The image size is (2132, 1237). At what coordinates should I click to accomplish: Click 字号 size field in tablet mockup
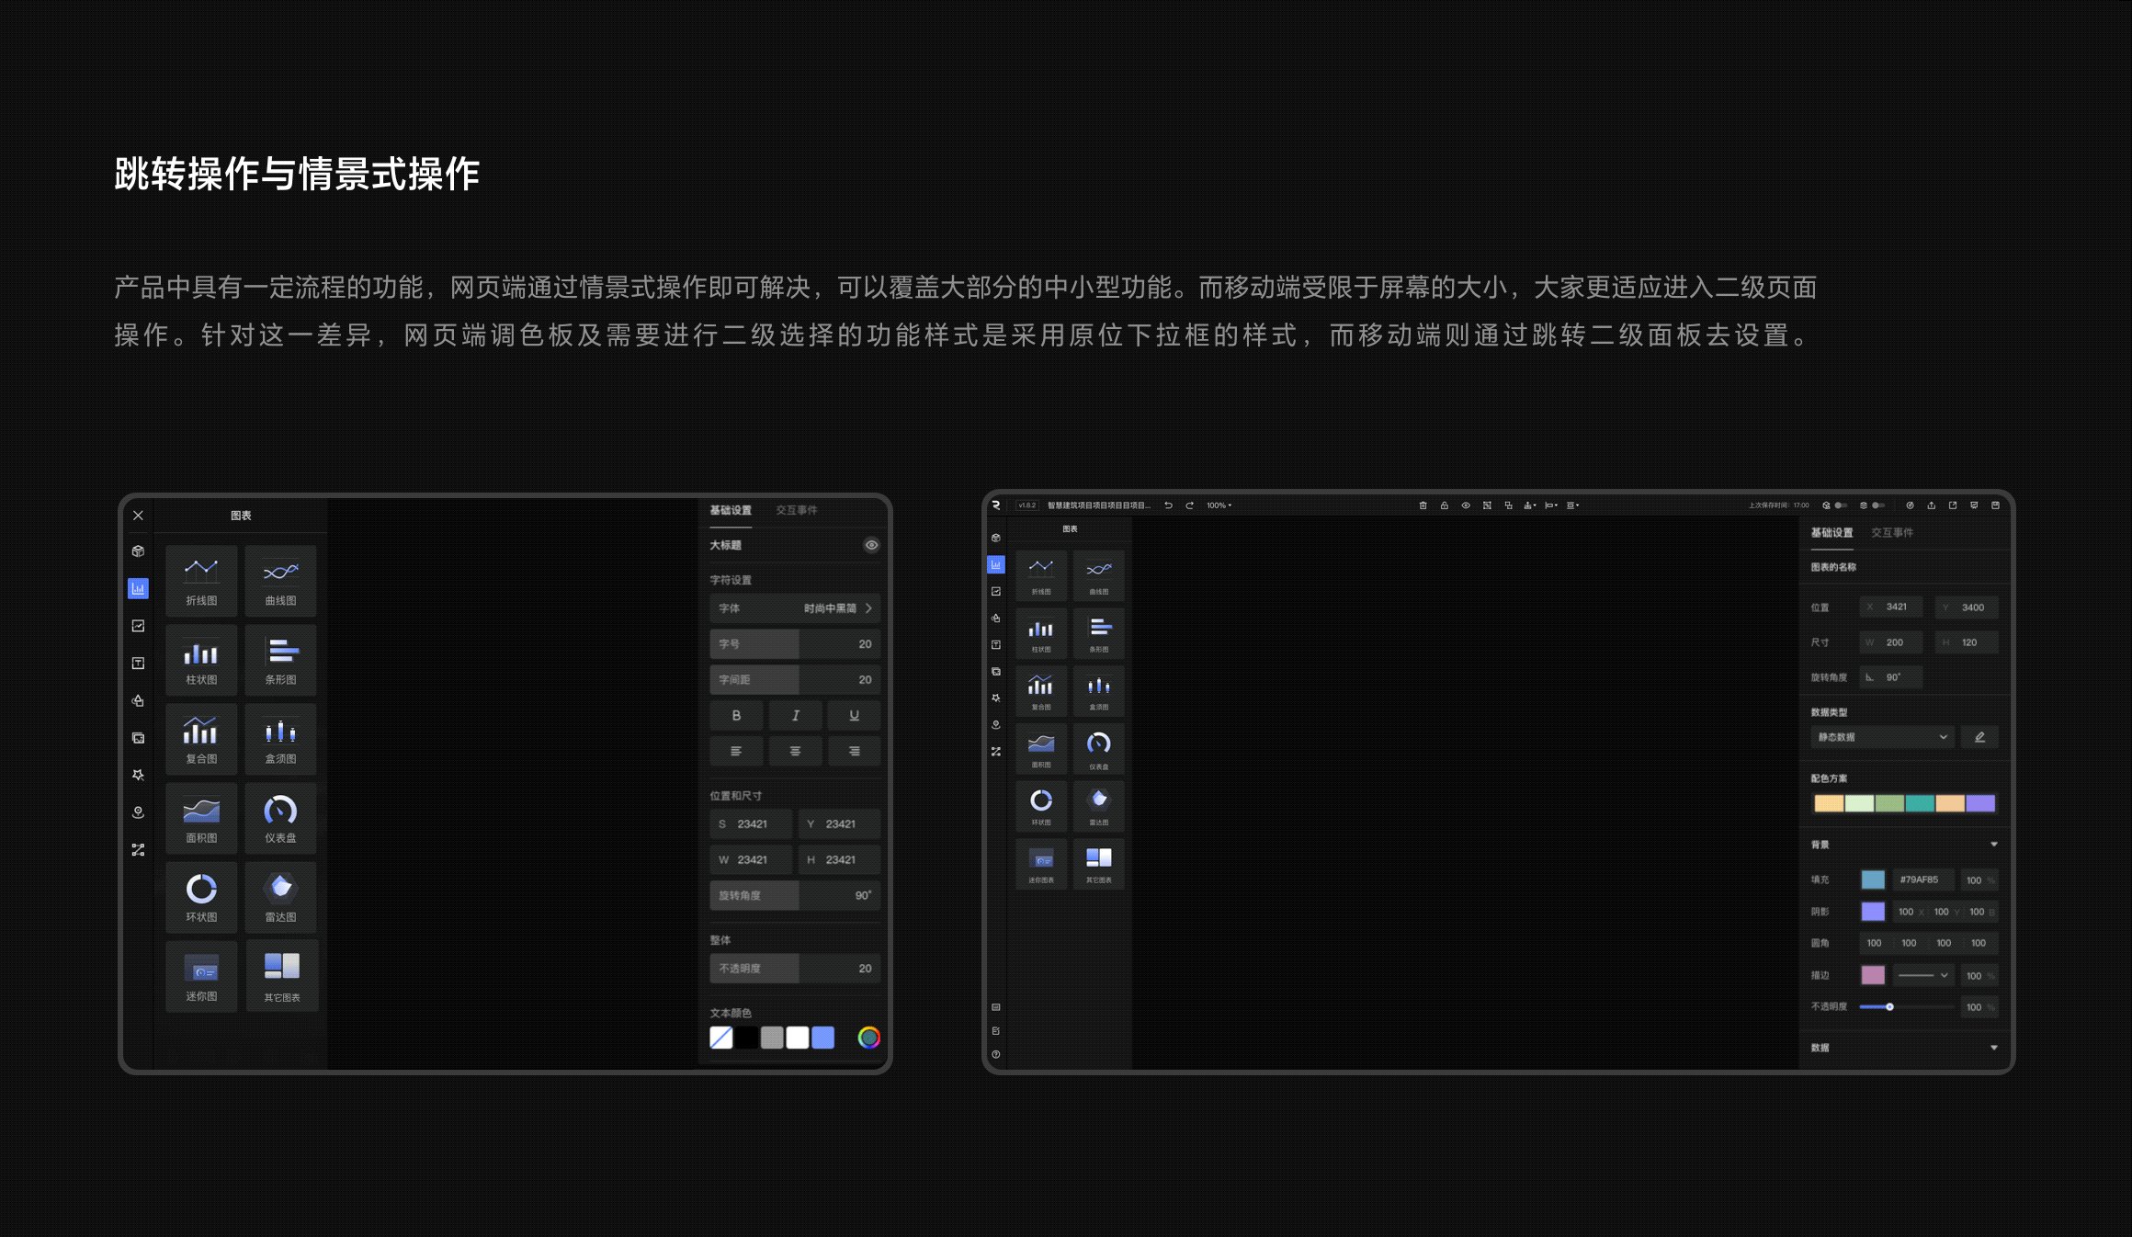pyautogui.click(x=795, y=644)
